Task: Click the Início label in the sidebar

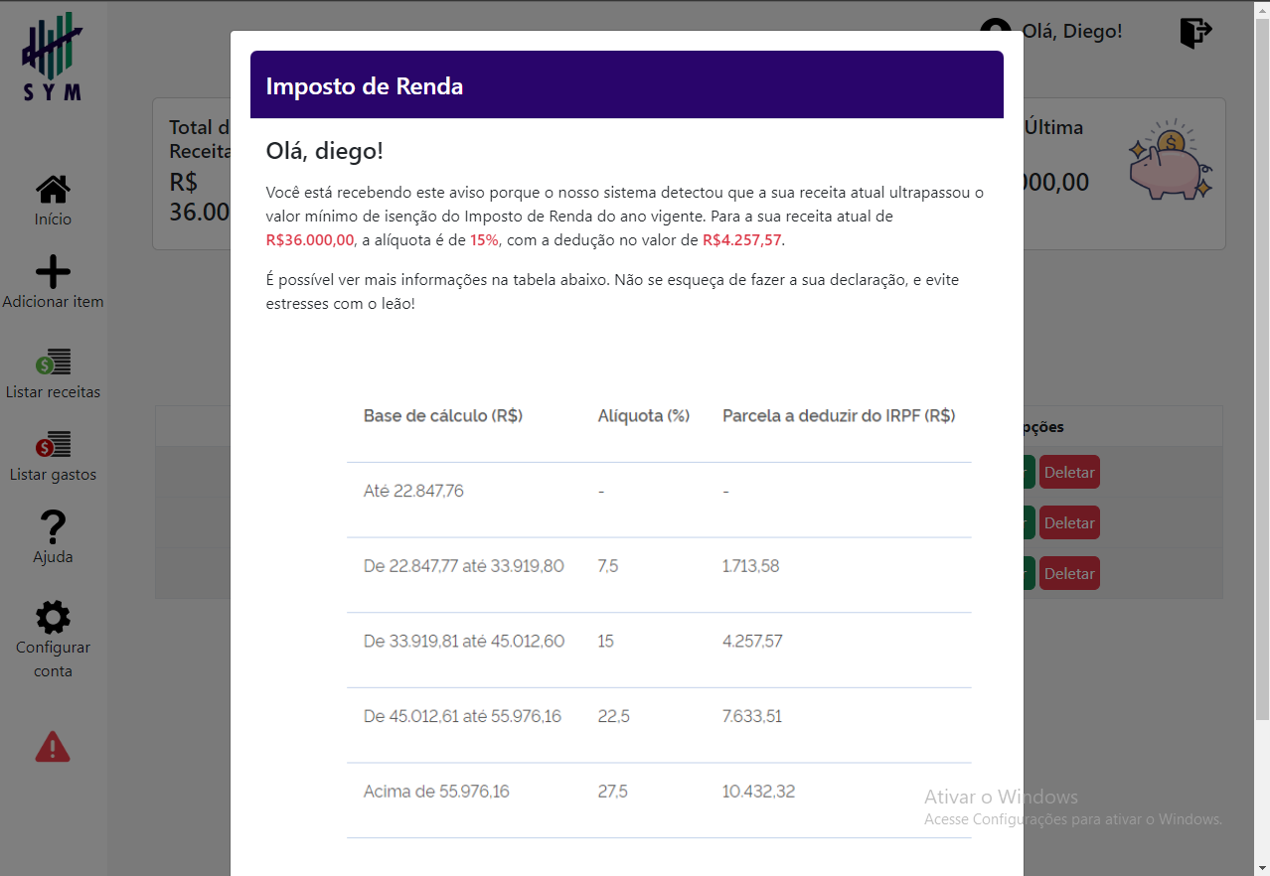Action: click(53, 219)
